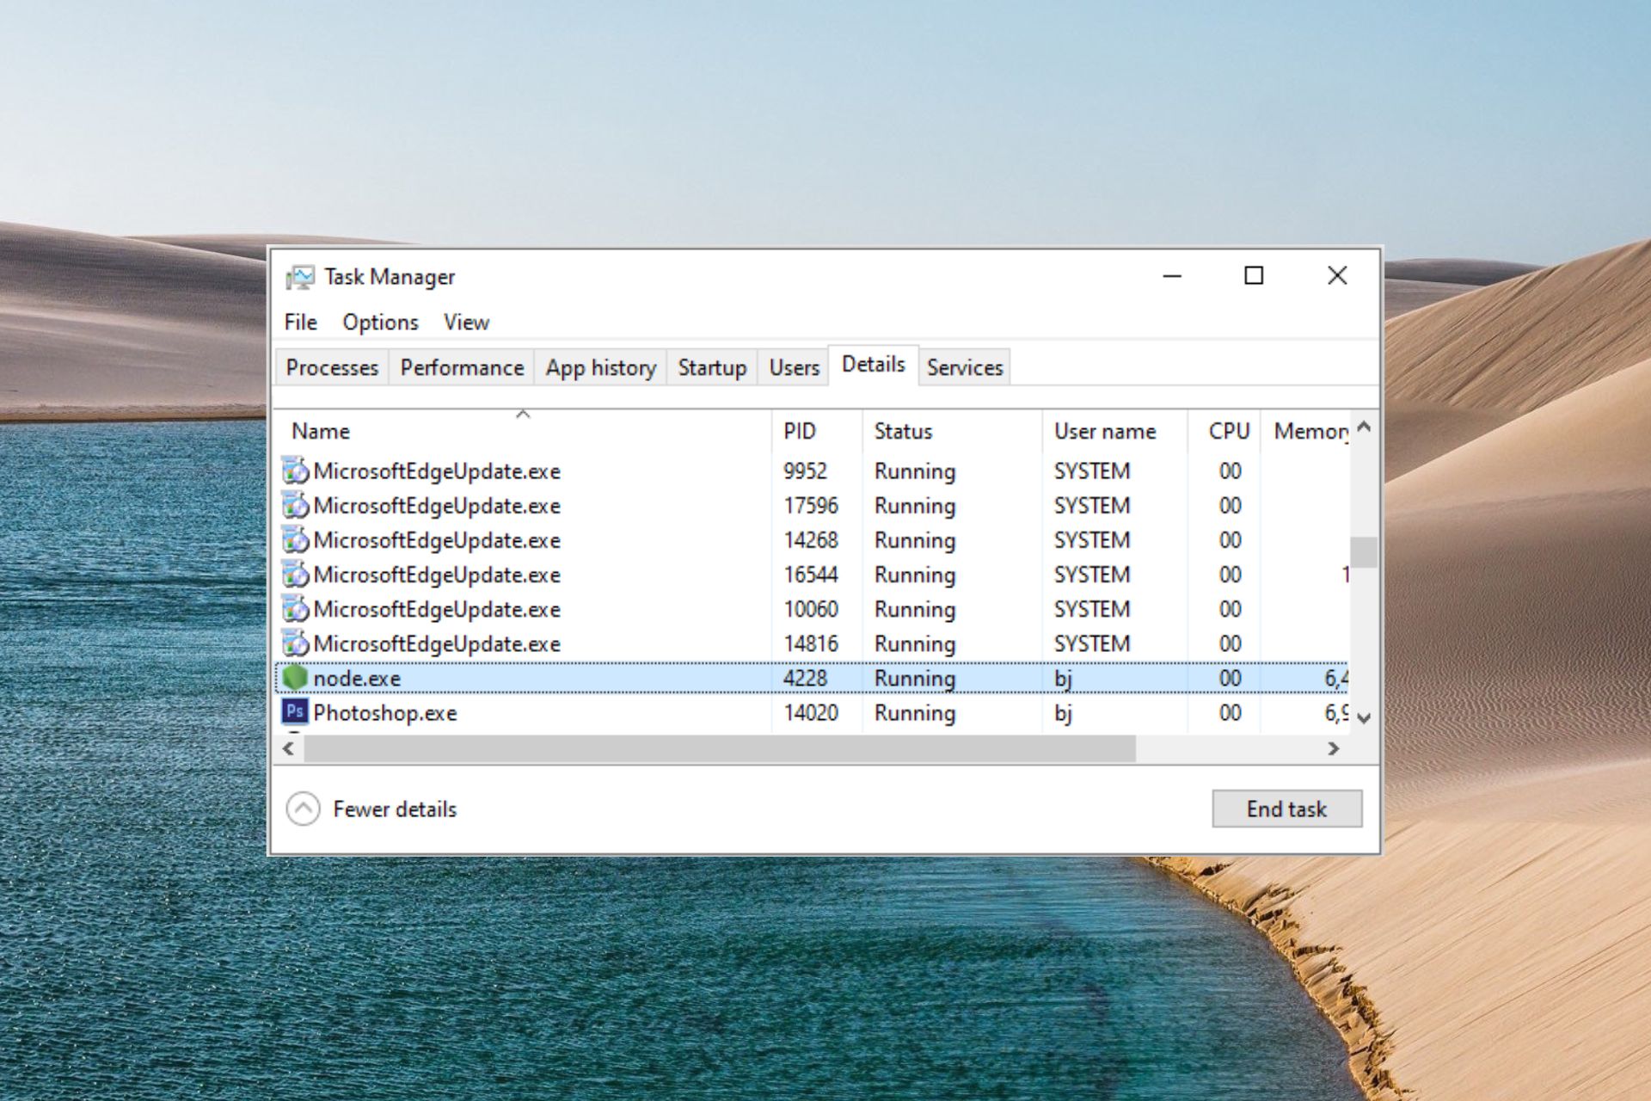Click the Running status of Photoshop.exe
The height and width of the screenshot is (1101, 1651).
[915, 713]
